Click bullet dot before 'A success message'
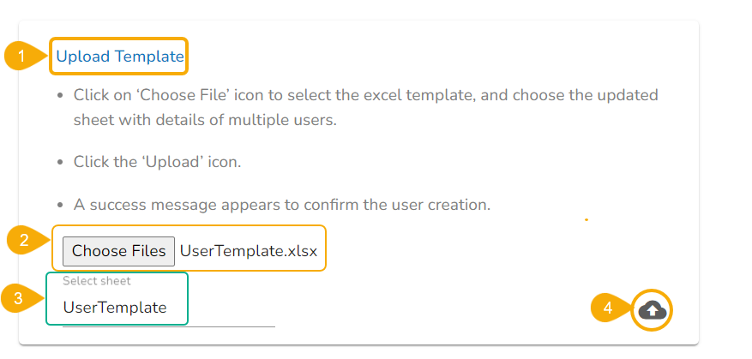The image size is (752, 359). click(x=58, y=206)
